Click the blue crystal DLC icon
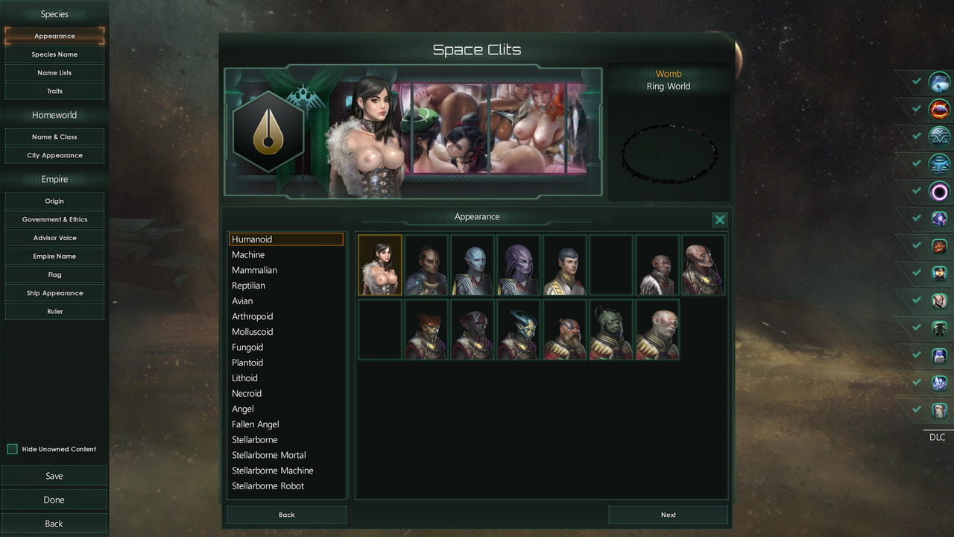Viewport: 954px width, 537px height. pyautogui.click(x=939, y=383)
